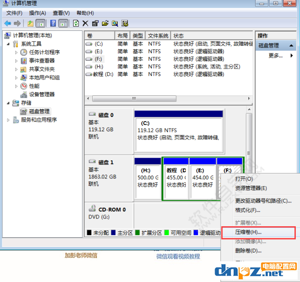Select the (C:) volume row in list
The image size is (300, 282).
tap(168, 44)
